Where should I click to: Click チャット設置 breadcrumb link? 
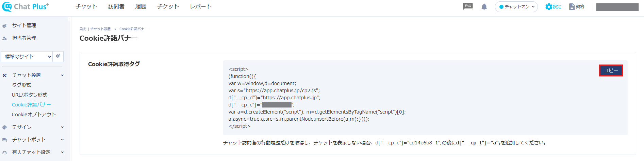(x=100, y=29)
